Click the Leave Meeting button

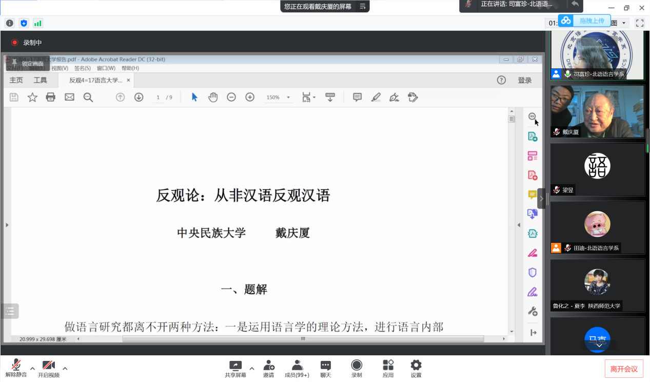624,369
